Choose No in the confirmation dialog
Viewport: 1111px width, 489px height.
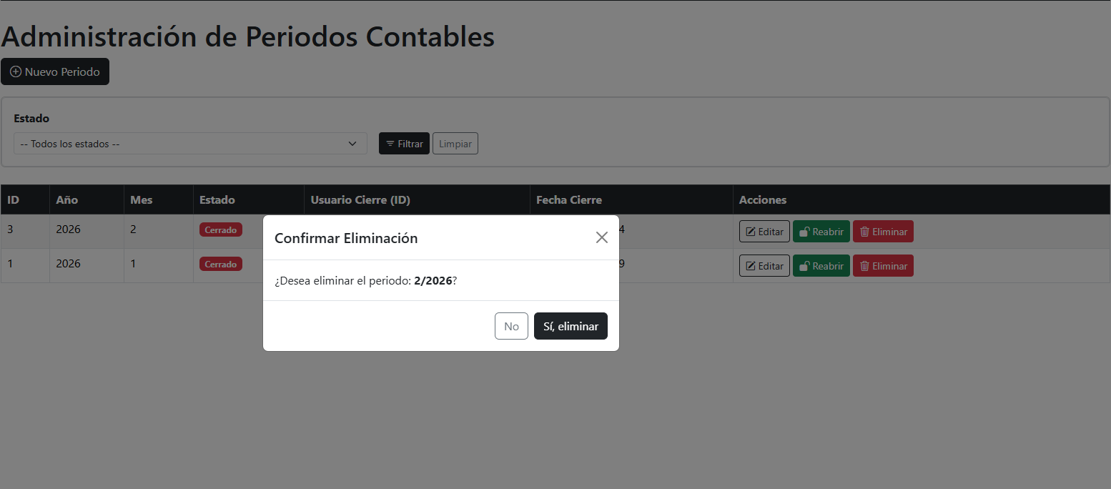tap(511, 326)
